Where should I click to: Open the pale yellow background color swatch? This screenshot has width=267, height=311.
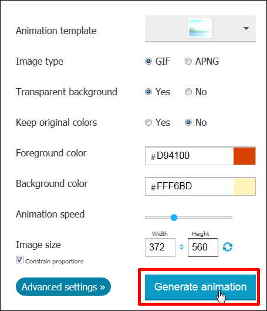[x=245, y=186]
